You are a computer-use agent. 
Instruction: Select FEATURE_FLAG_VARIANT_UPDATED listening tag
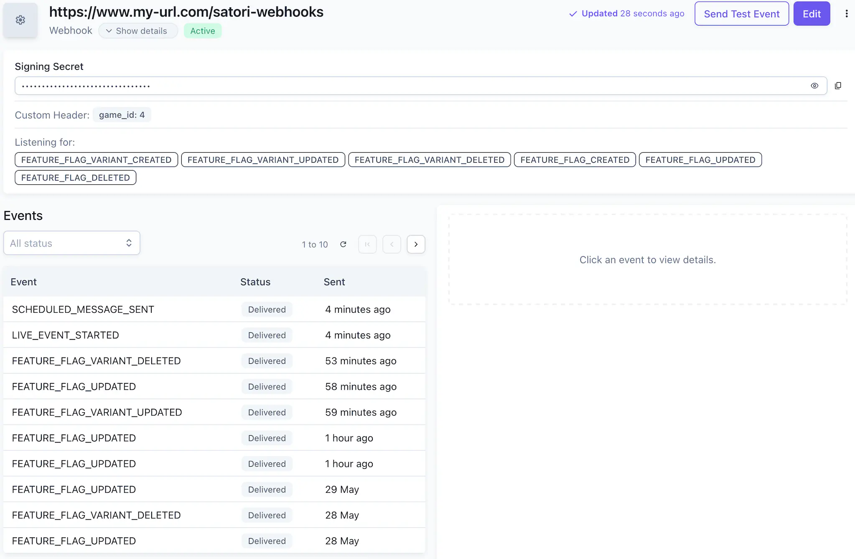pos(263,160)
